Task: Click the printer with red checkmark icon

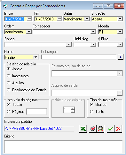Action: [92, 129]
